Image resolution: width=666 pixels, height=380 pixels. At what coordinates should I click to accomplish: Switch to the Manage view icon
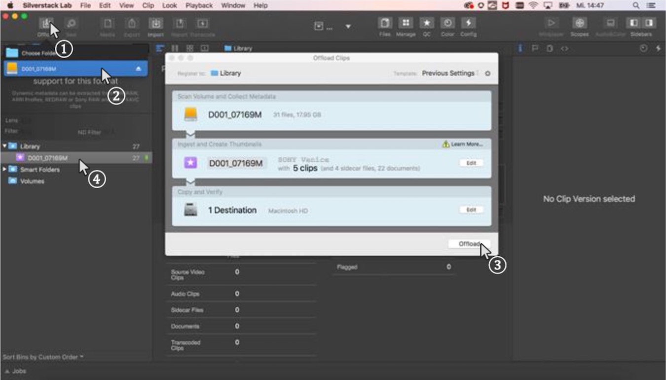pyautogui.click(x=406, y=23)
